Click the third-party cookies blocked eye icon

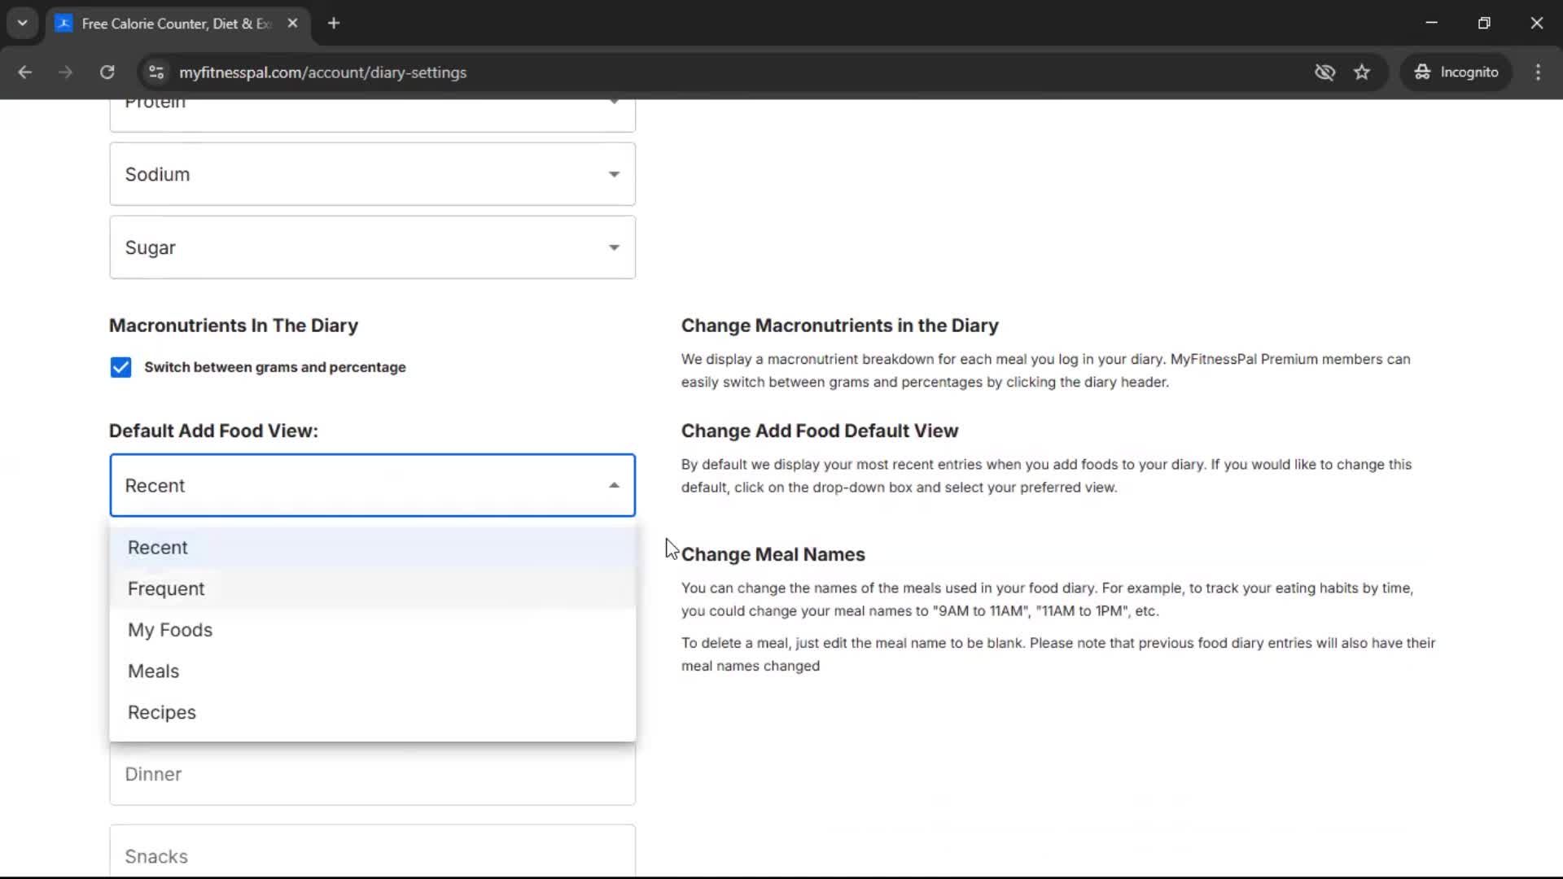pyautogui.click(x=1324, y=72)
